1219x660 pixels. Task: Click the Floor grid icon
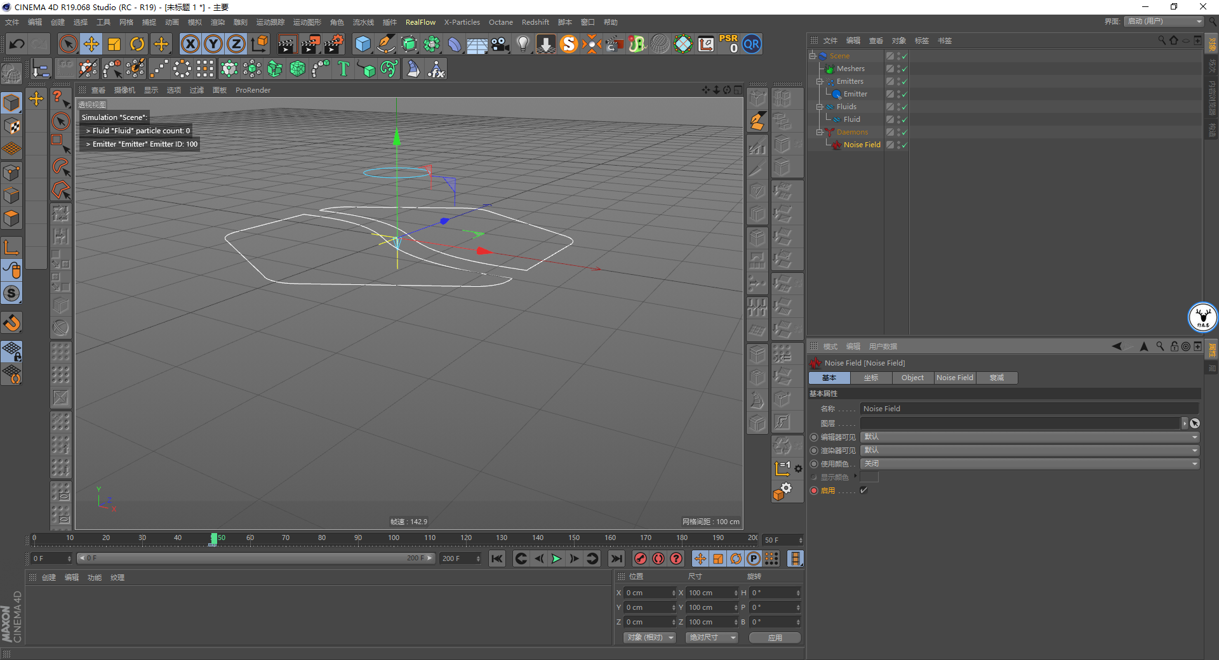pyautogui.click(x=477, y=44)
